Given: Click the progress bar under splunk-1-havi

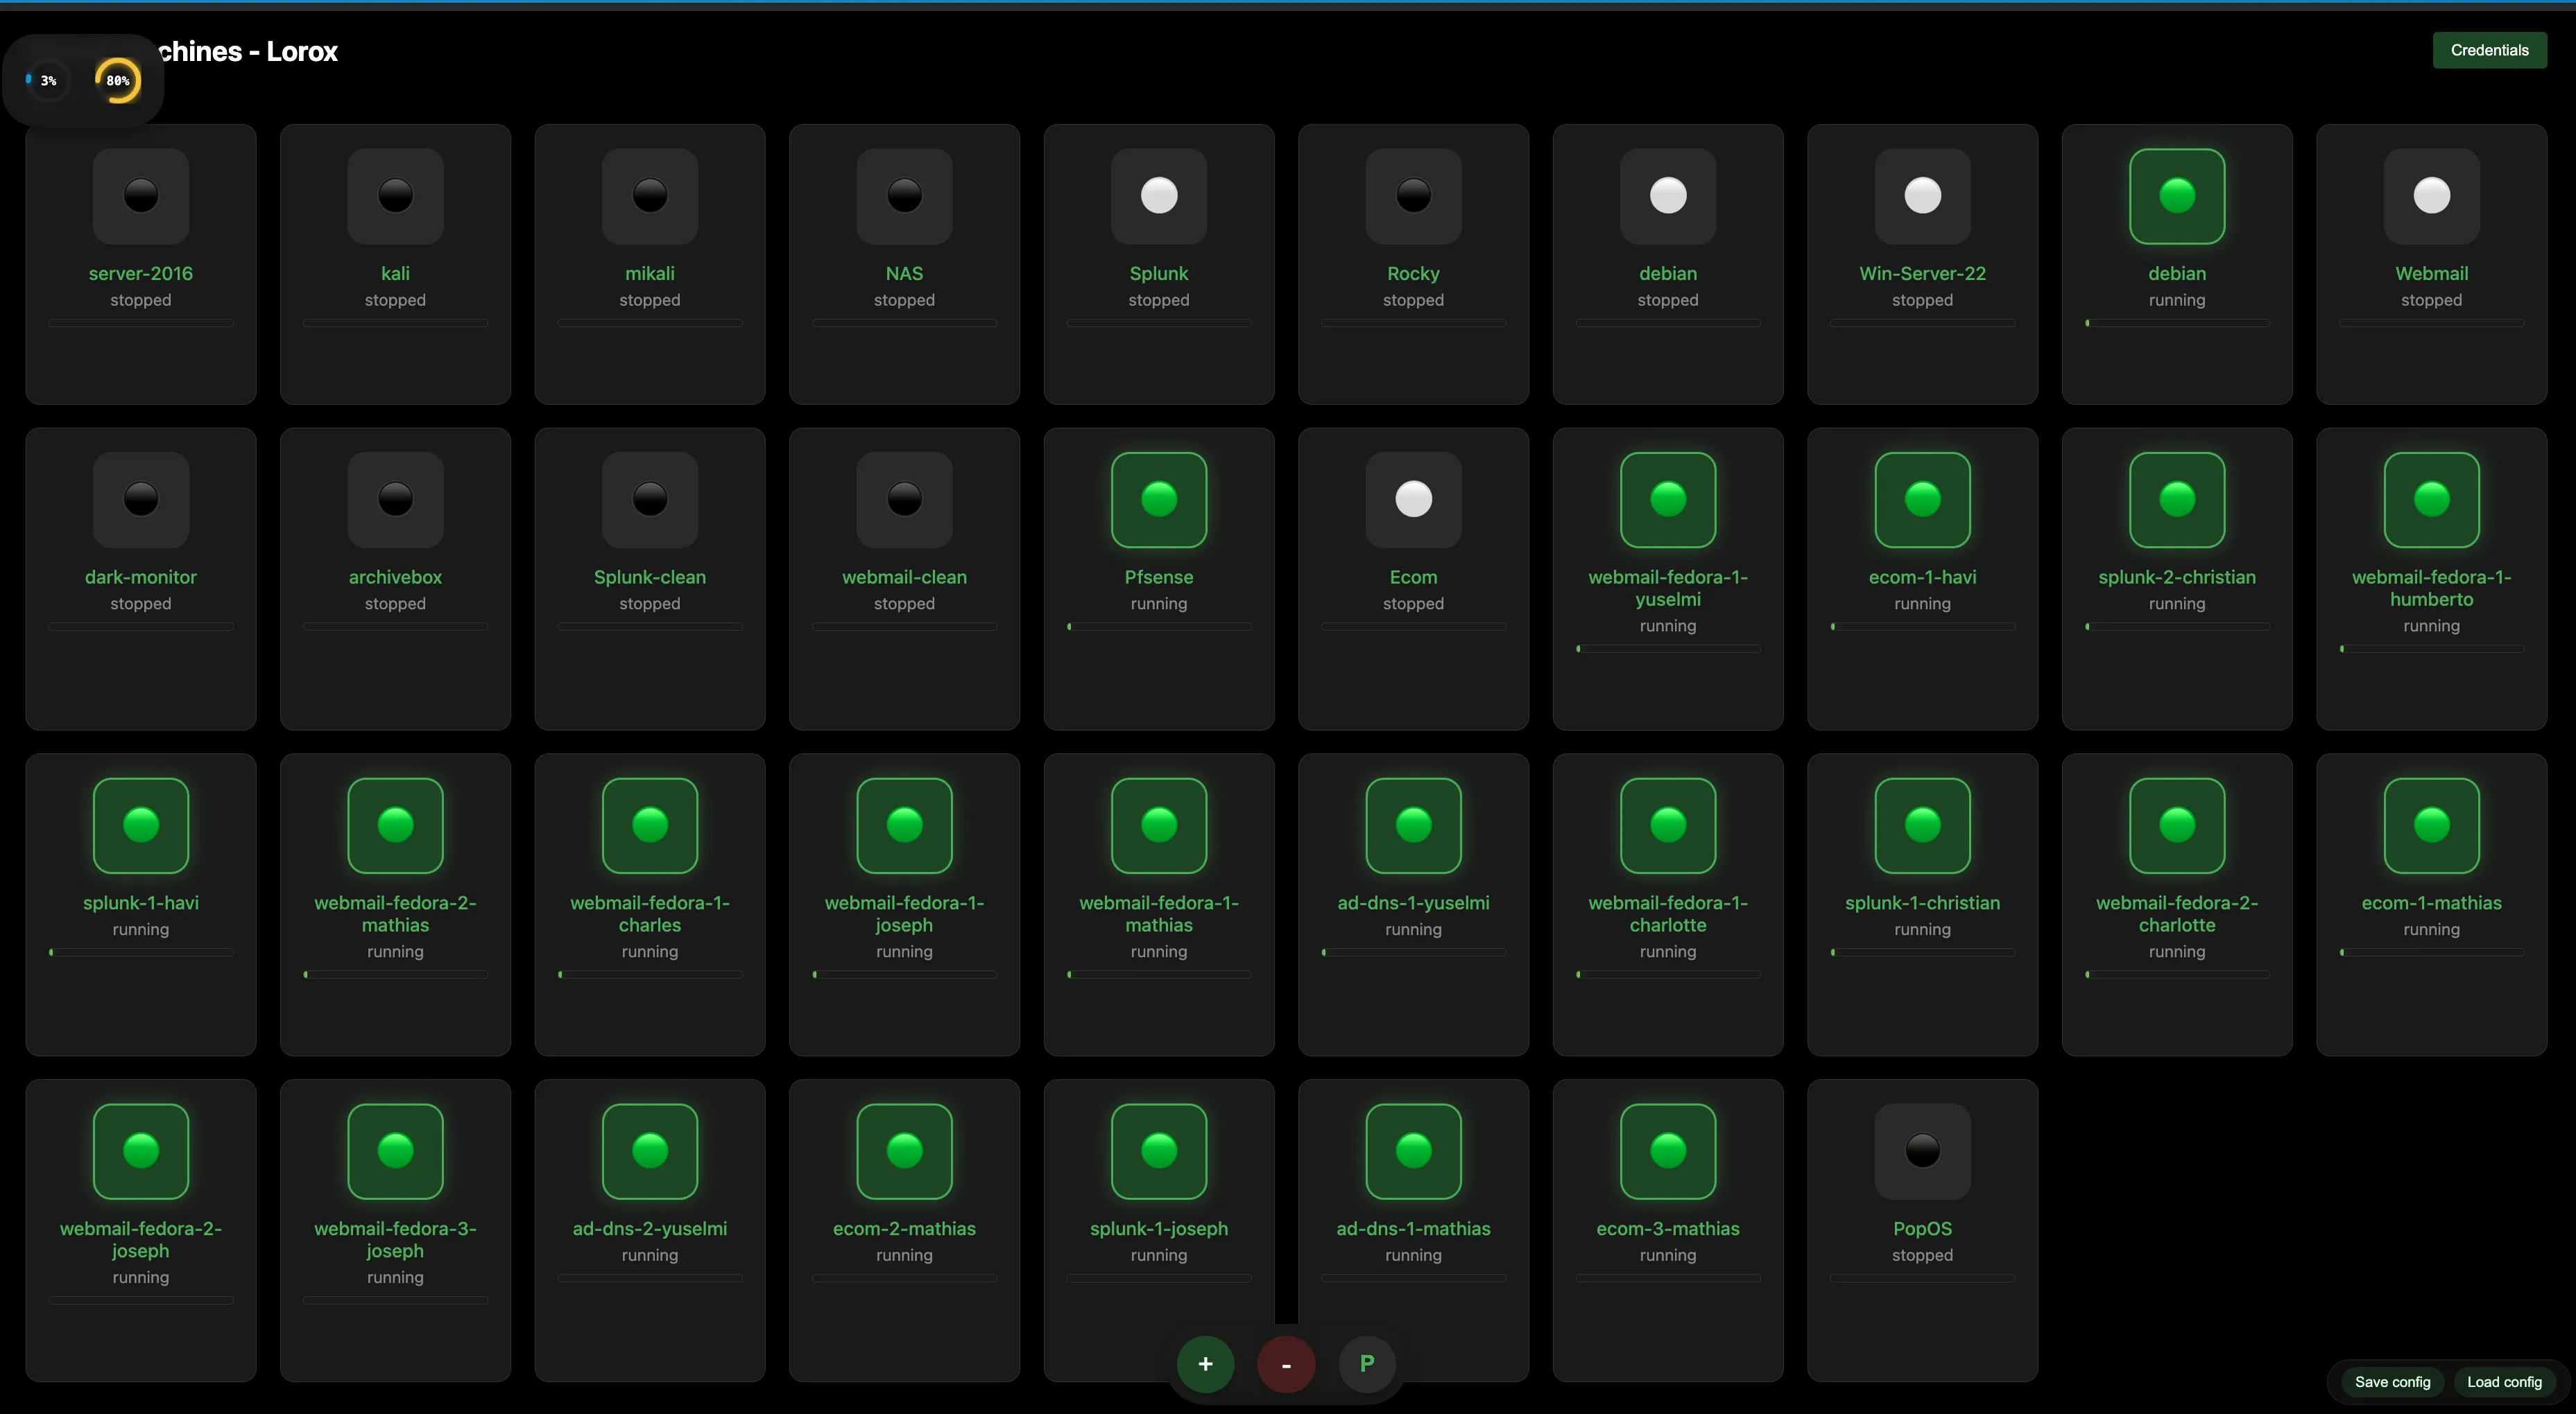Looking at the screenshot, I should point(141,952).
